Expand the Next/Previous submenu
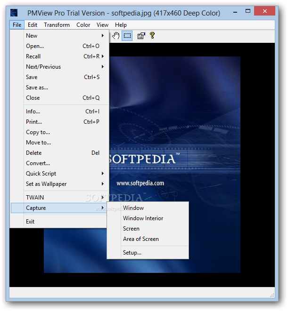This screenshot has width=288, height=311. point(60,67)
